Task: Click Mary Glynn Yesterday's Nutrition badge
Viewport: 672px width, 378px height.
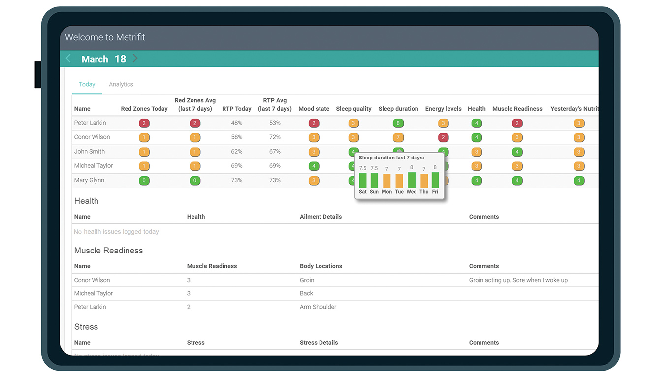Action: pyautogui.click(x=579, y=181)
